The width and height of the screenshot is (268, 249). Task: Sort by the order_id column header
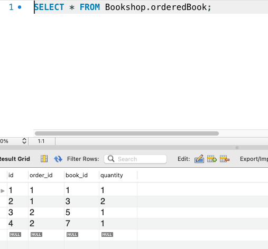(41, 175)
